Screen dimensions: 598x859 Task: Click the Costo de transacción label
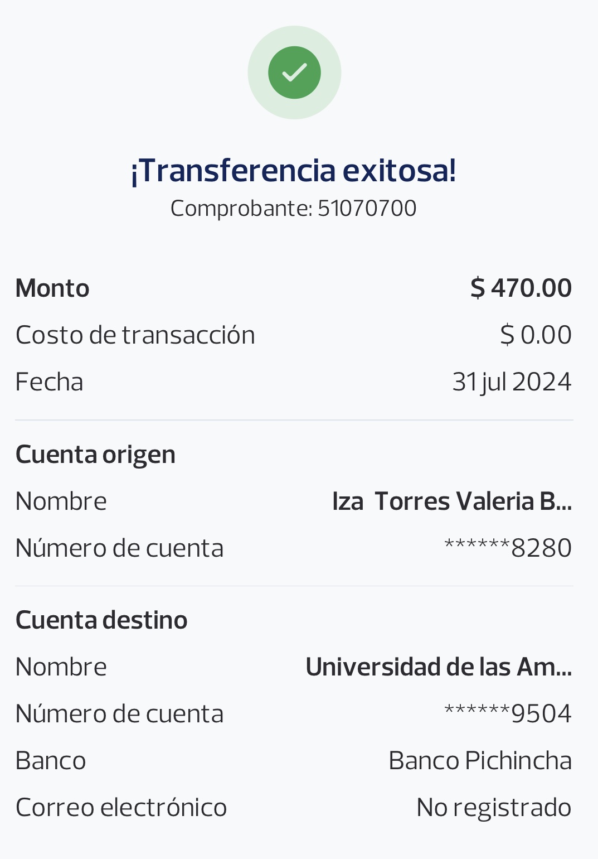click(135, 335)
